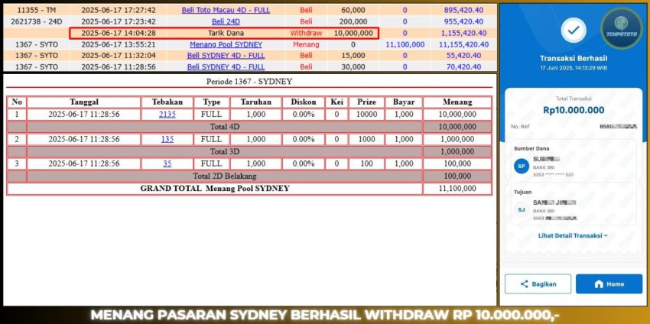Click the Bagikan share button

[538, 283]
